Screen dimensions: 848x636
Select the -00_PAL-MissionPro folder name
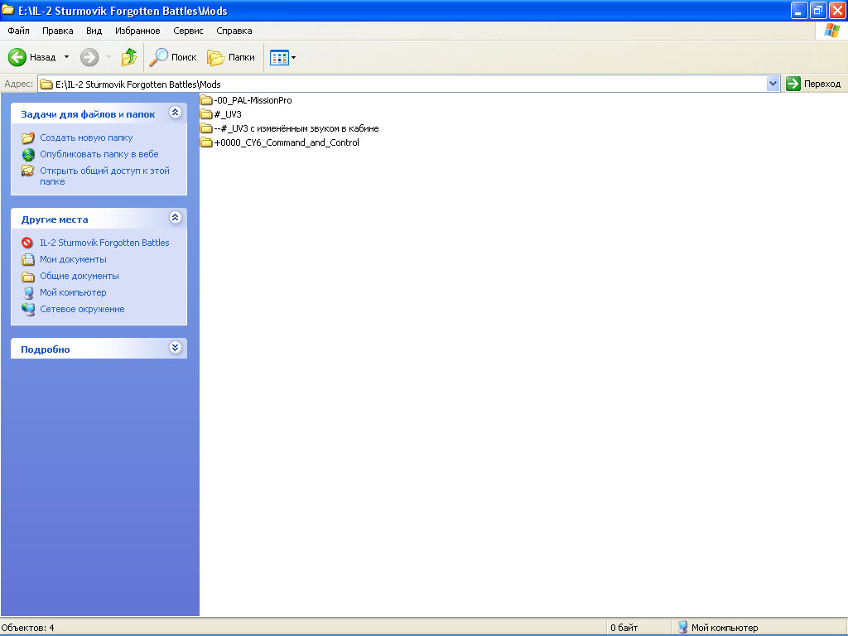[253, 100]
